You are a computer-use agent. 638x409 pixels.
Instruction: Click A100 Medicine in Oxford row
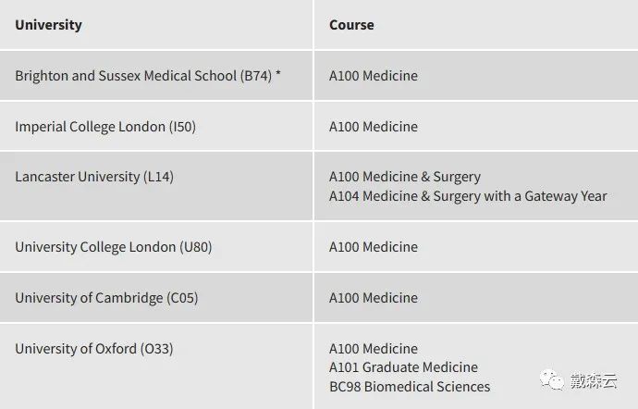(374, 349)
